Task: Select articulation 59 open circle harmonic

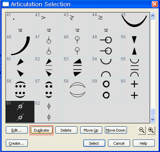Action: click(x=106, y=90)
